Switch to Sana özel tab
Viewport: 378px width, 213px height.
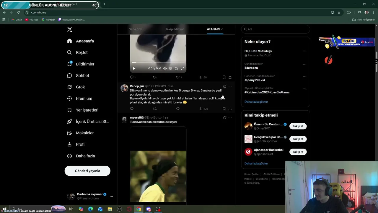tap(136, 29)
